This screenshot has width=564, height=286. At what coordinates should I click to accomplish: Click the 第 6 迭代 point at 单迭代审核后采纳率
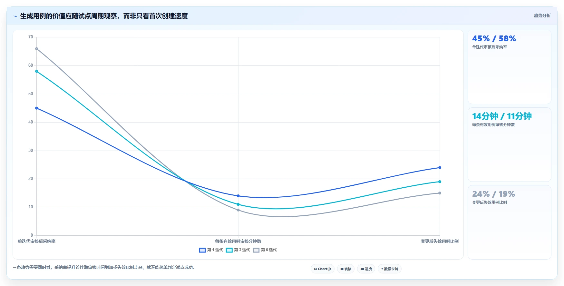click(x=37, y=49)
